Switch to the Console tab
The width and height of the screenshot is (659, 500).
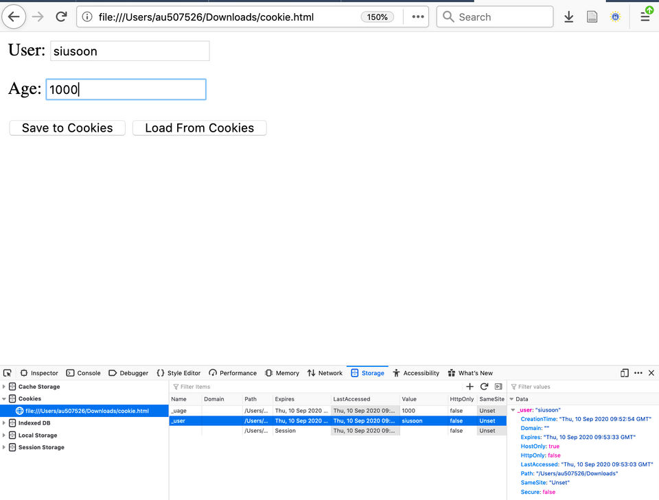click(83, 373)
